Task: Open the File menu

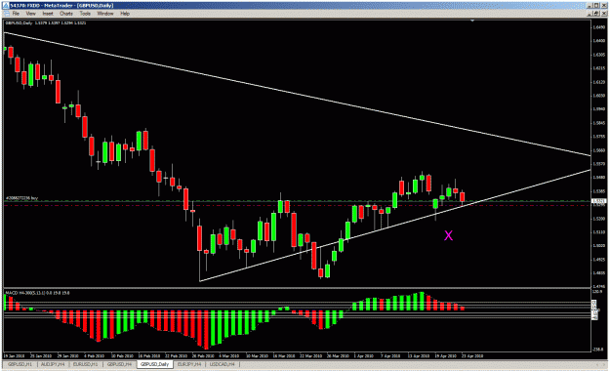Action: (16, 14)
